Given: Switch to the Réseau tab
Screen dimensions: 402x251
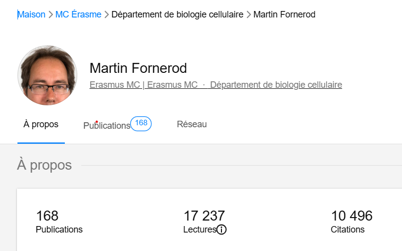Looking at the screenshot, I should tap(192, 124).
